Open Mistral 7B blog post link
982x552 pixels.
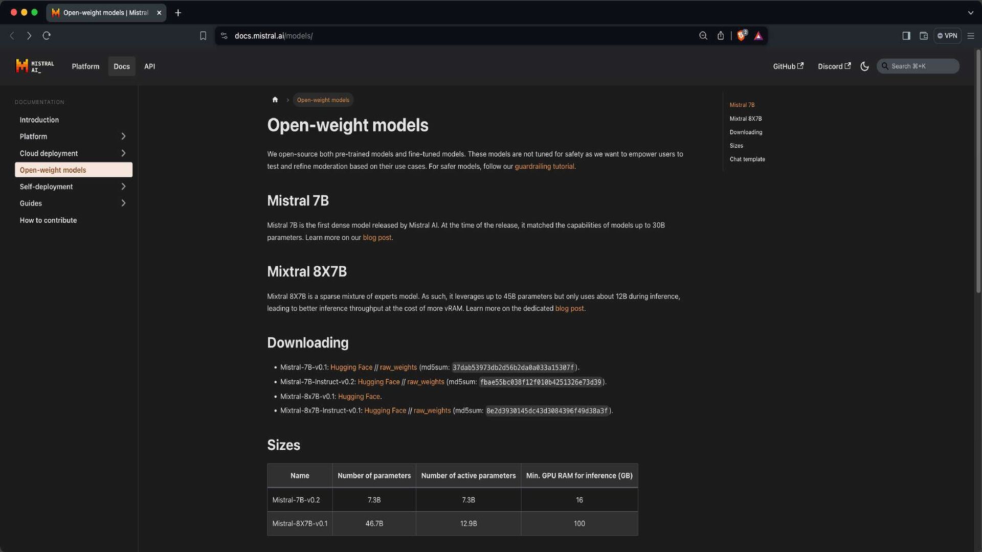(x=377, y=238)
